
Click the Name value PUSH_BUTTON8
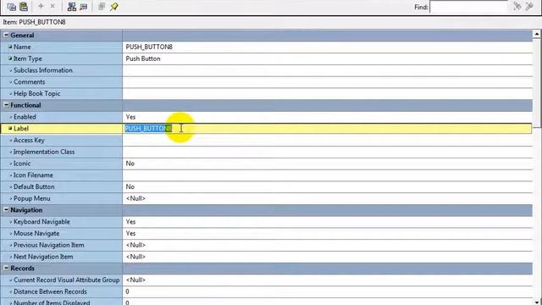(x=149, y=47)
